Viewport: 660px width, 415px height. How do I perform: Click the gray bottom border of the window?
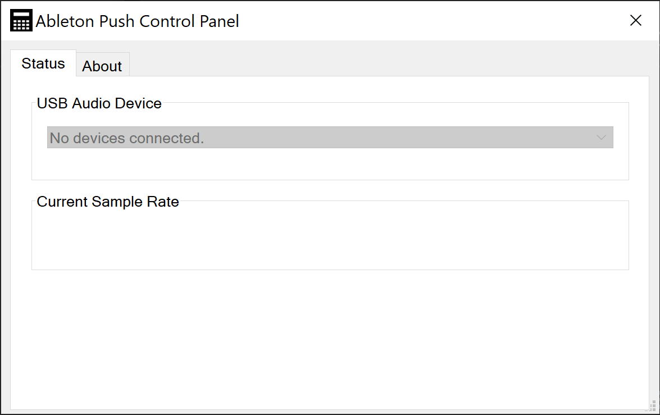pyautogui.click(x=330, y=412)
